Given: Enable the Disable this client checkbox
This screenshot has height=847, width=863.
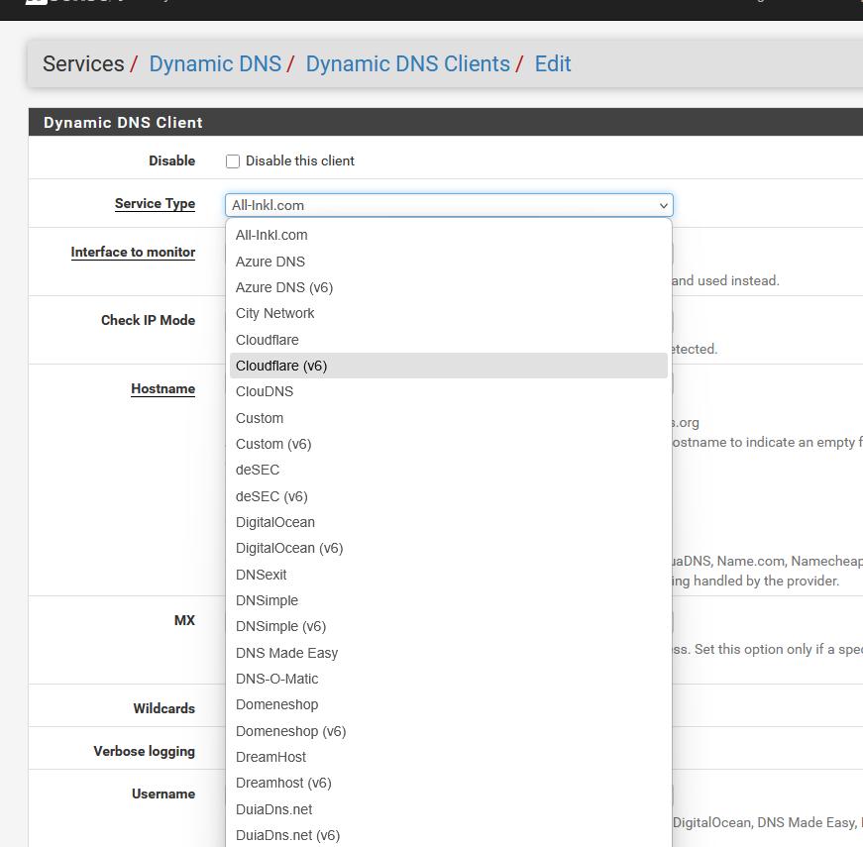Looking at the screenshot, I should 233,161.
